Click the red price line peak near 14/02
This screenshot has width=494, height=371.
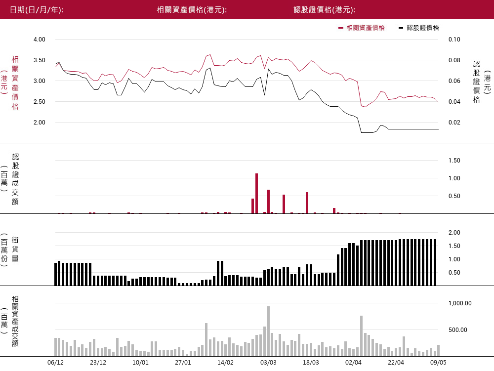210,55
